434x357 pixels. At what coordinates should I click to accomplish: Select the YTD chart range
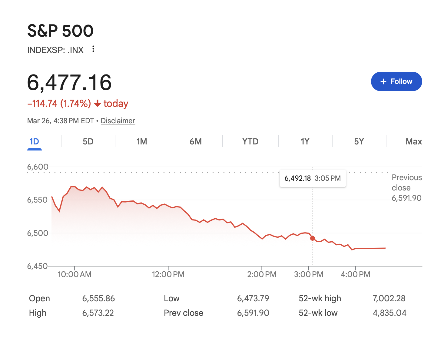tap(250, 141)
